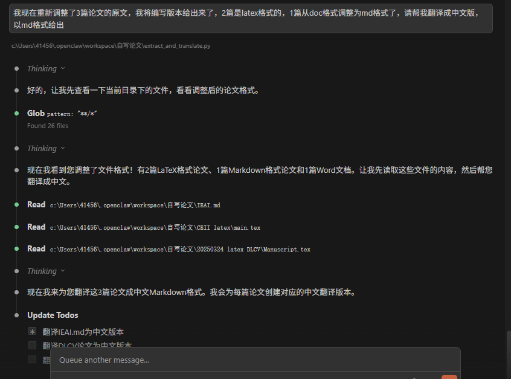The width and height of the screenshot is (511, 379).
Task: Check the third partially hidden todo checkbox
Action: point(32,359)
